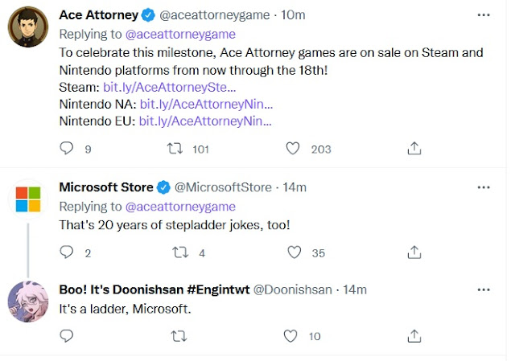Reply to Doonishsan's ladder tweet
The width and height of the screenshot is (515, 361).
[x=67, y=335]
